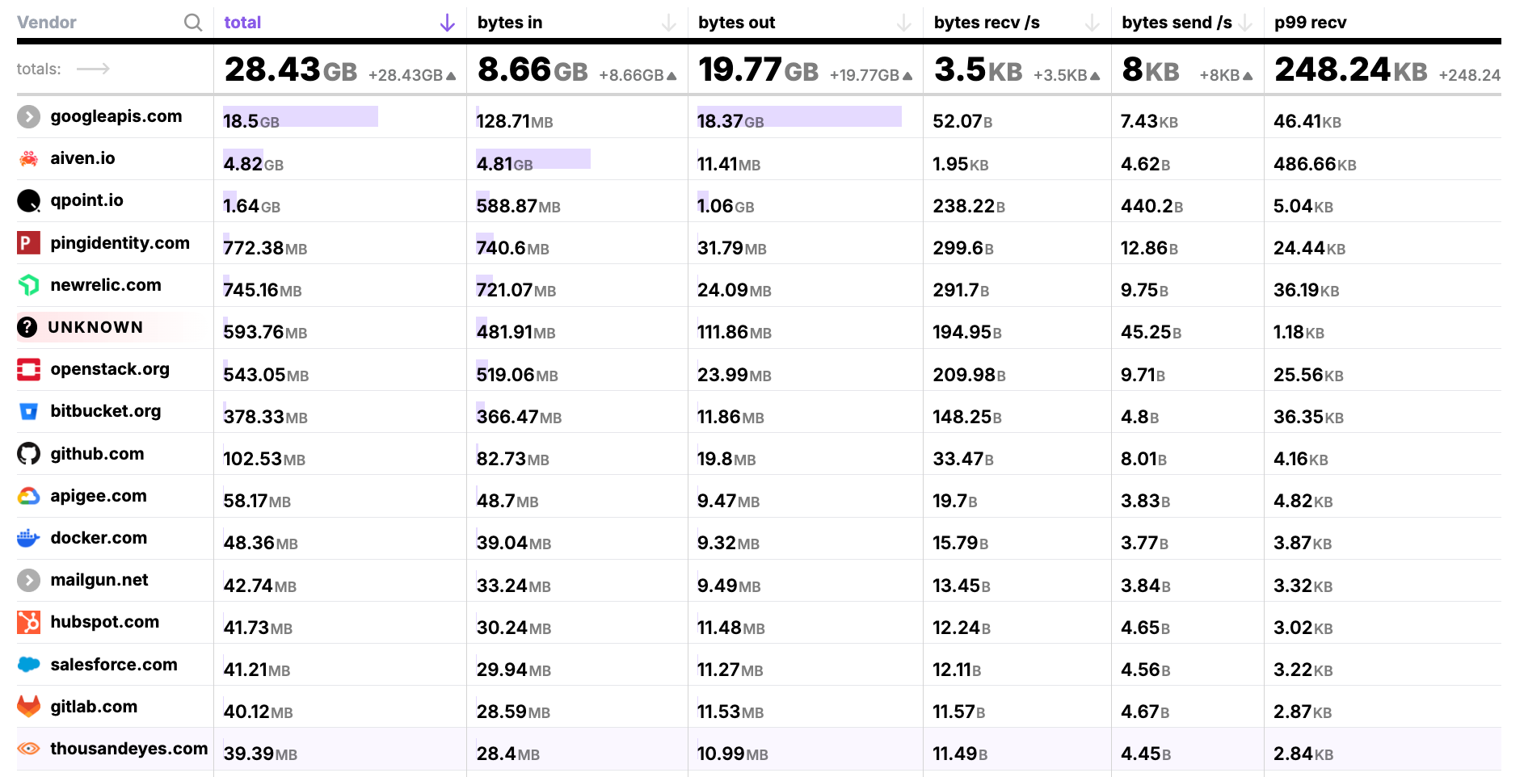1524x777 pixels.
Task: Expand googleapis.com row chevron
Action: pyautogui.click(x=29, y=116)
